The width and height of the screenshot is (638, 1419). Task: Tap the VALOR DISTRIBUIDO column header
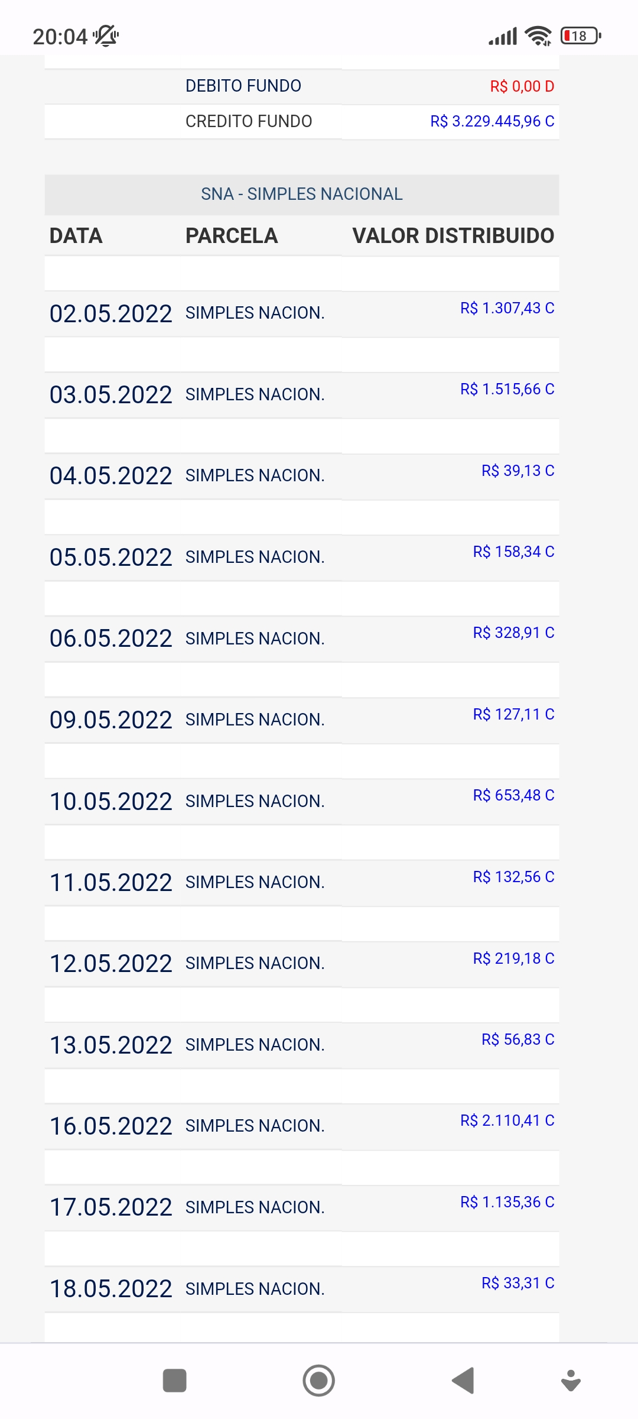pos(453,236)
